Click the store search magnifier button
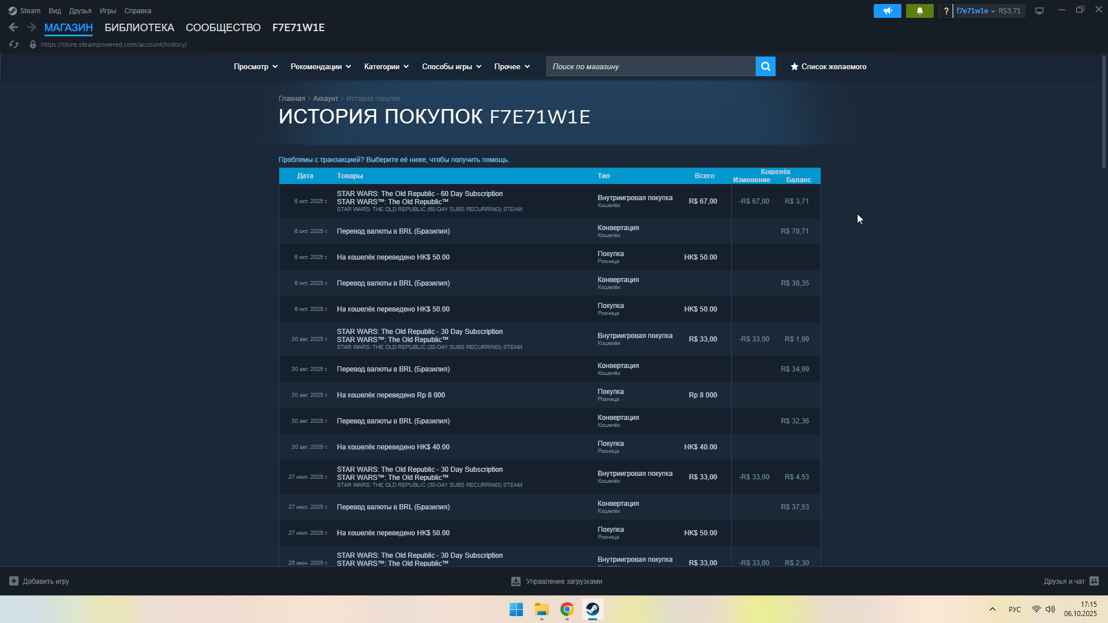 [765, 66]
